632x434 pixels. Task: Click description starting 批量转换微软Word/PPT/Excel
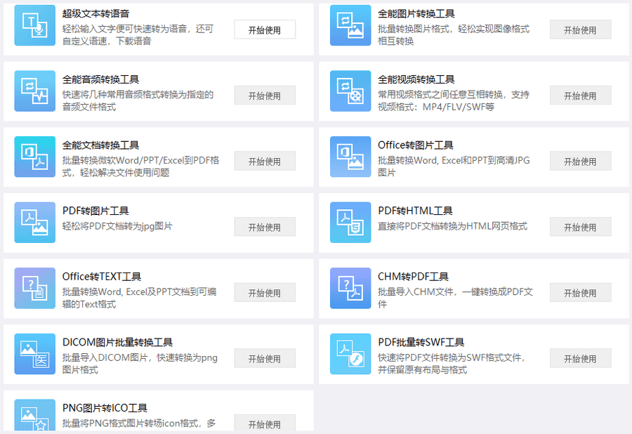pos(140,166)
